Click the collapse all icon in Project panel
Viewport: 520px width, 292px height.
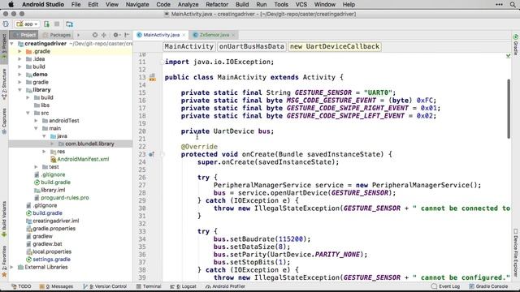104,35
